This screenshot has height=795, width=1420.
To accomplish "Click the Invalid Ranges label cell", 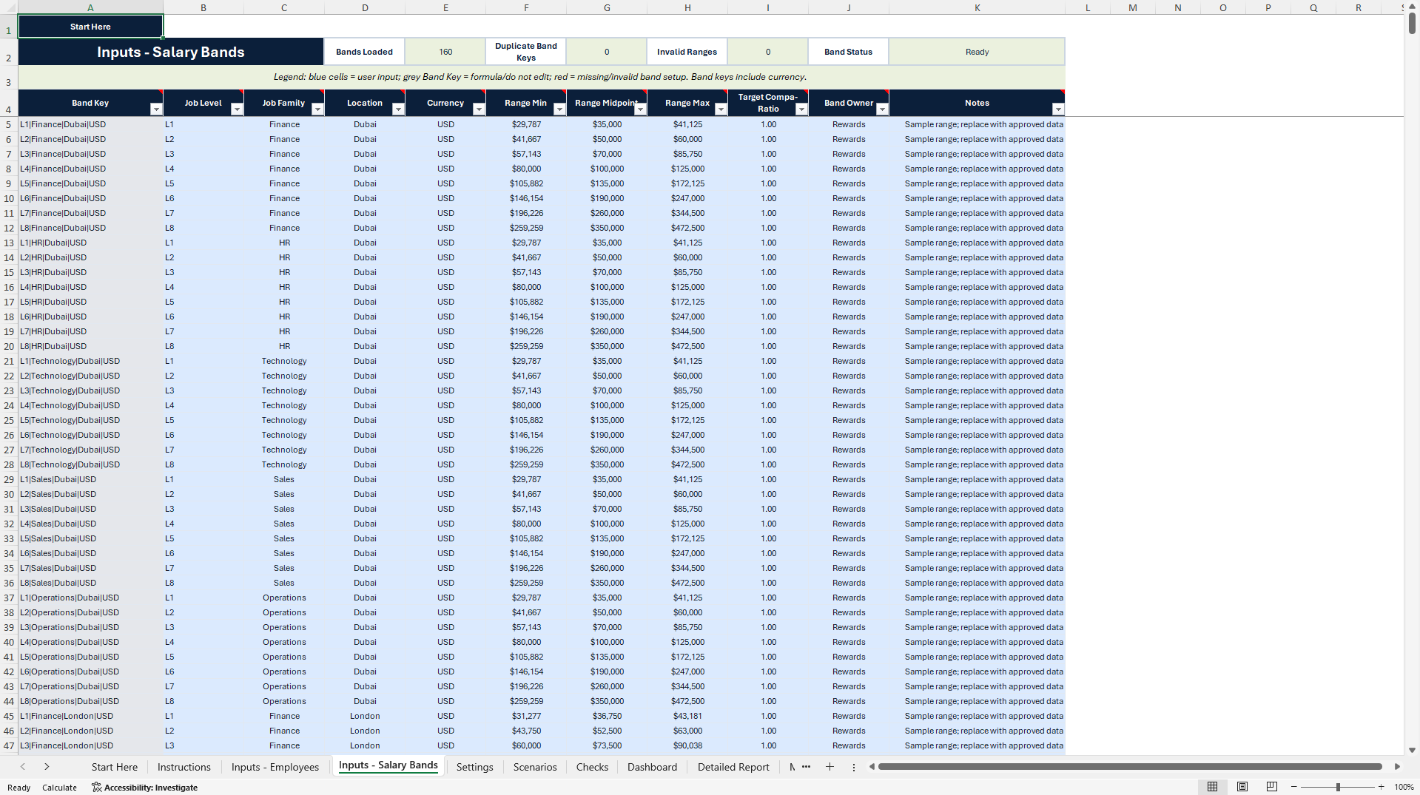I will (x=687, y=52).
